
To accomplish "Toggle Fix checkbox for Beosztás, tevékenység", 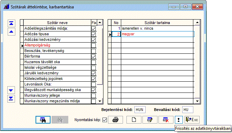I will (x=93, y=51).
